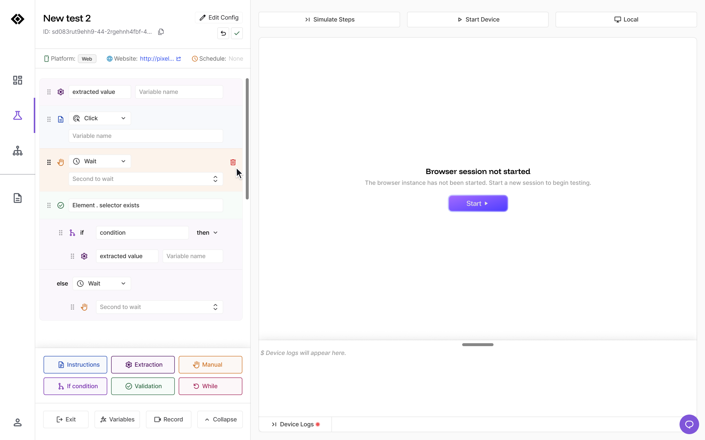The image size is (705, 440).
Task: Open the document icon in left sidebar
Action: point(18,198)
